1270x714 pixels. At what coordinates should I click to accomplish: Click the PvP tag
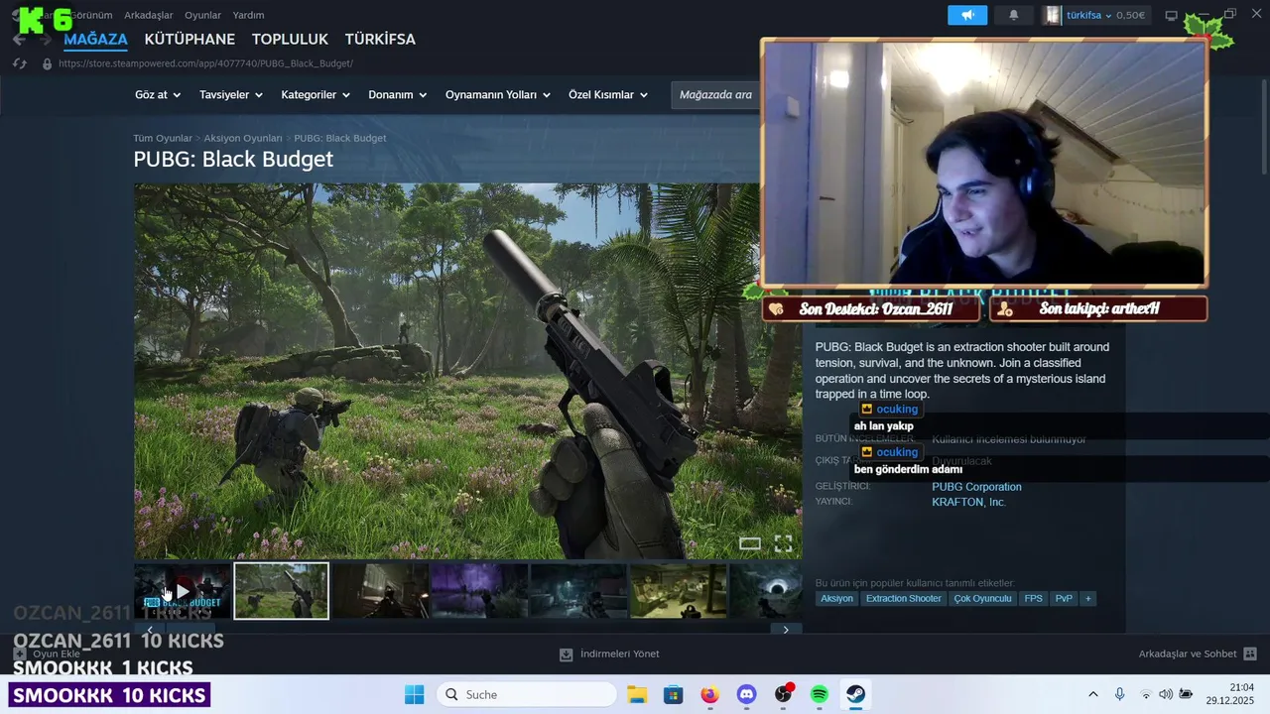click(1064, 599)
